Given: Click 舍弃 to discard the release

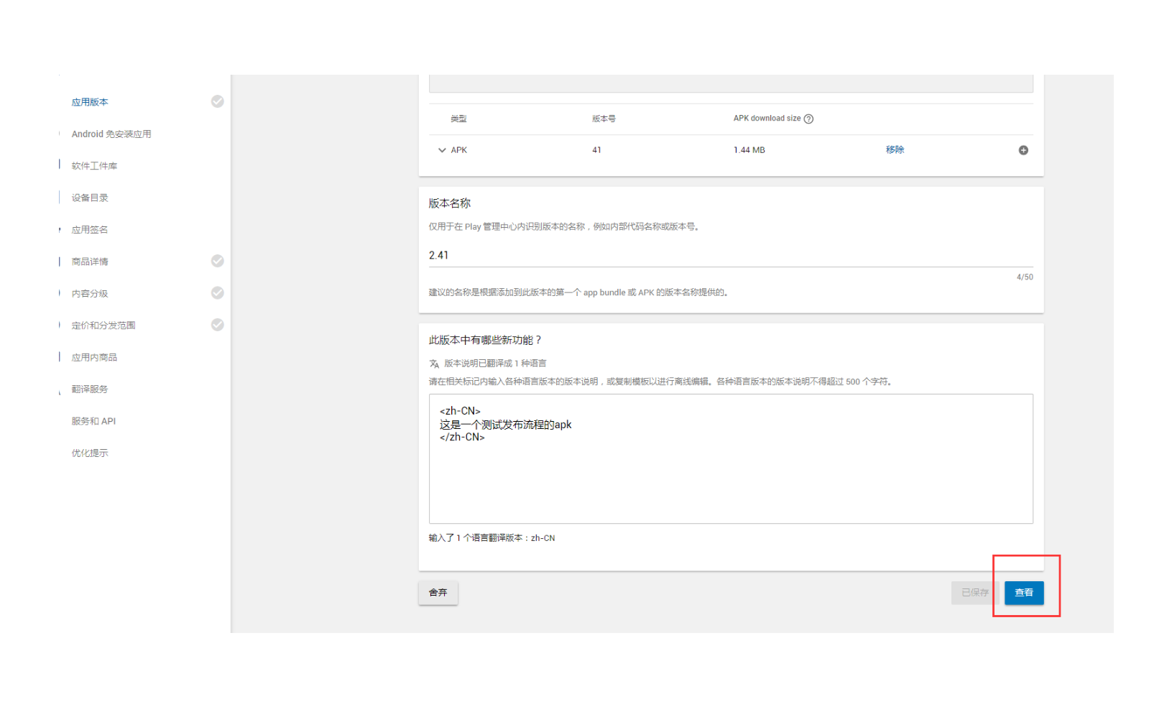Looking at the screenshot, I should [438, 592].
